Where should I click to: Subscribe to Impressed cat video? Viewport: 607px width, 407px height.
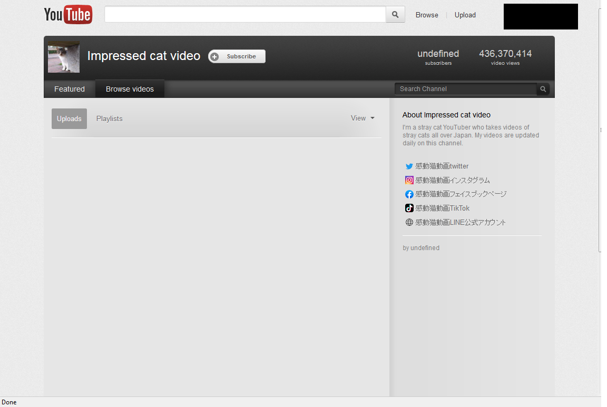point(237,56)
